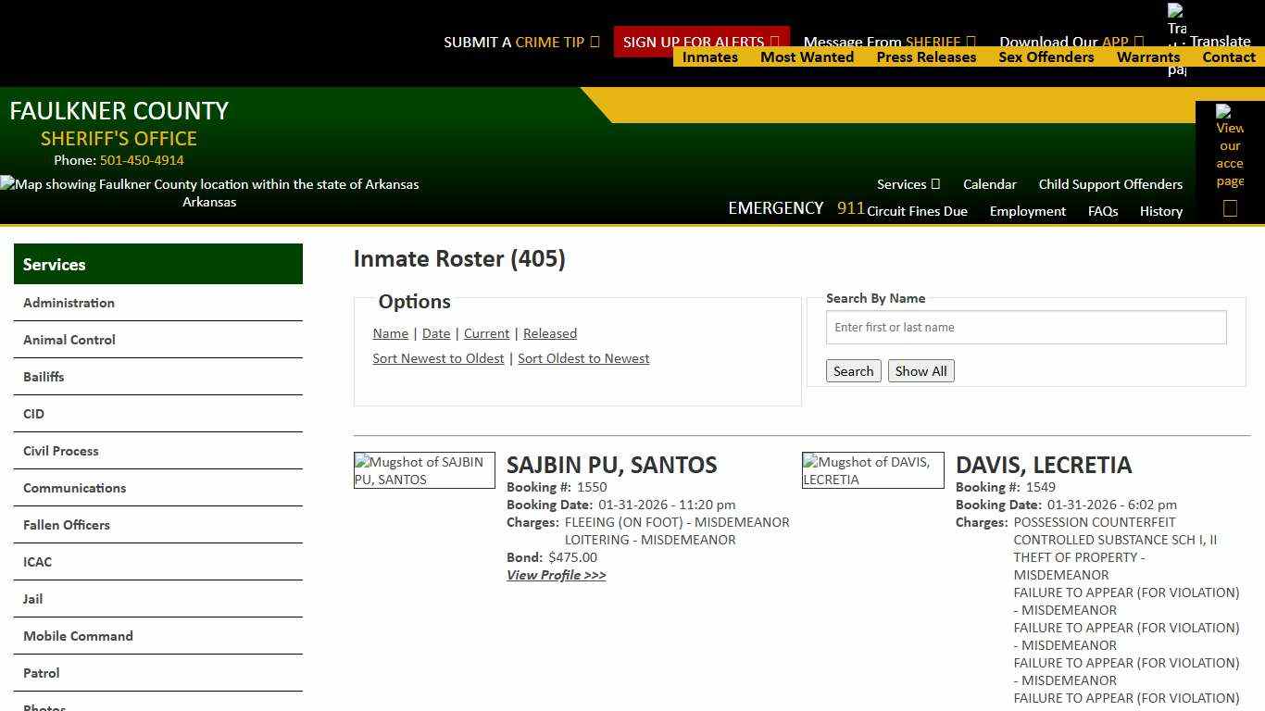Click the small icon below 'View our acce page'
Viewport: 1265px width, 711px height.
click(x=1230, y=208)
